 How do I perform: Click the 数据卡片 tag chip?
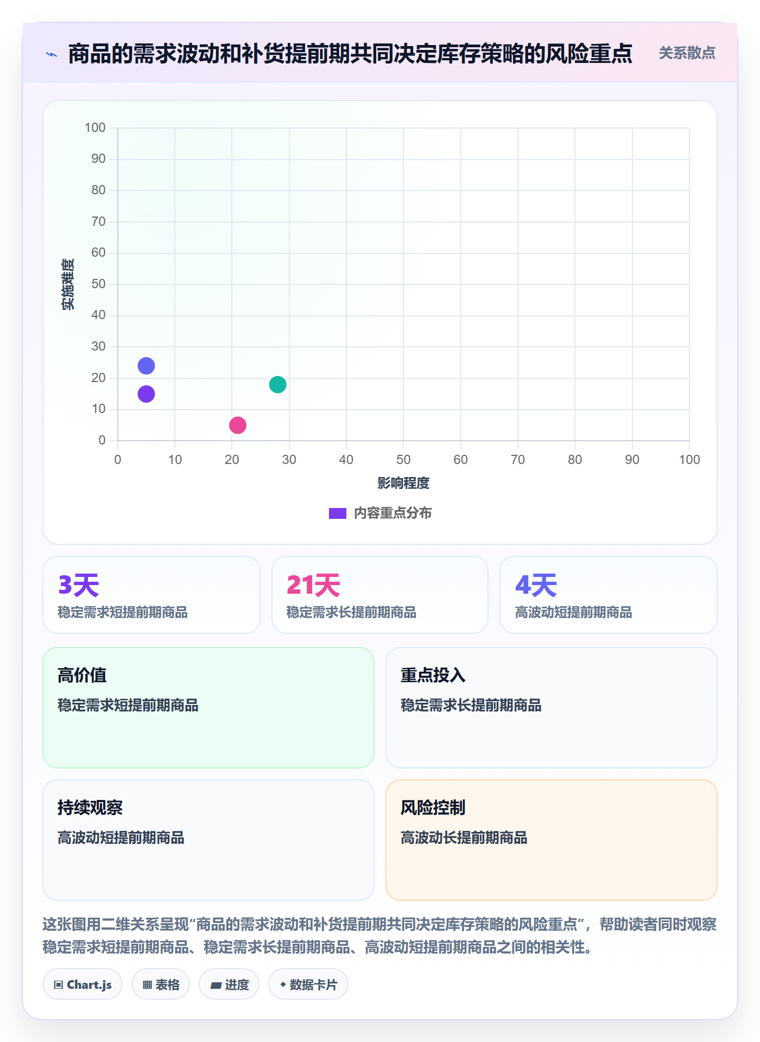308,984
